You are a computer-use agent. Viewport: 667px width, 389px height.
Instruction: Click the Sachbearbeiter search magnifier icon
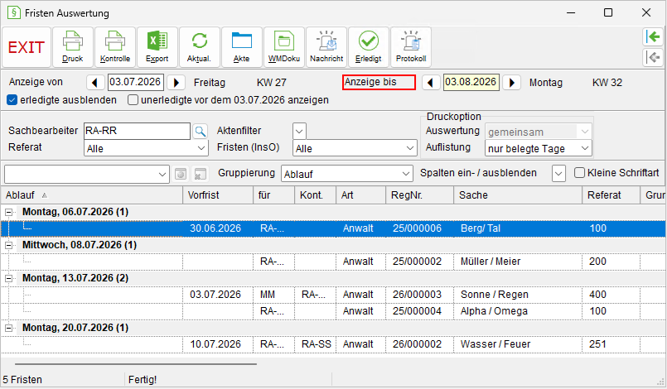200,131
